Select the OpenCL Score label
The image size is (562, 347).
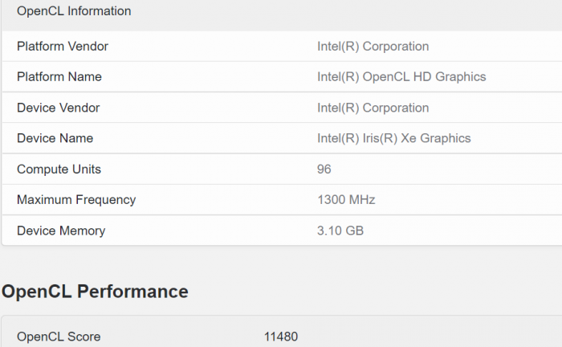point(59,337)
